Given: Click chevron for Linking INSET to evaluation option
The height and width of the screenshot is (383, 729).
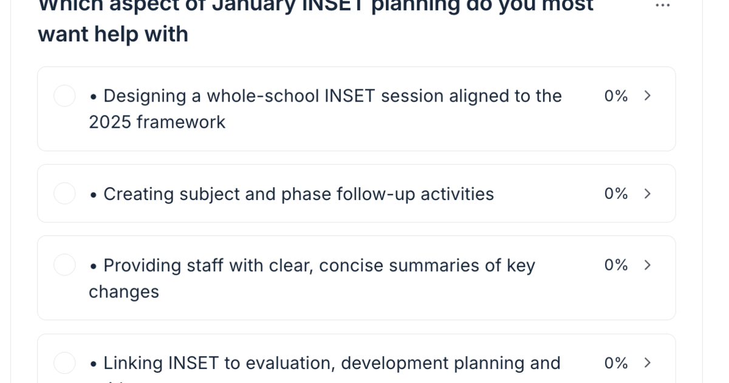Looking at the screenshot, I should click(648, 363).
